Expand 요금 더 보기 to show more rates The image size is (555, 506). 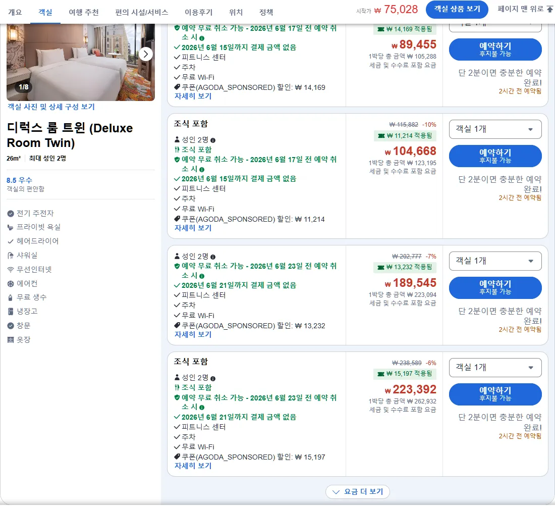coord(358,492)
